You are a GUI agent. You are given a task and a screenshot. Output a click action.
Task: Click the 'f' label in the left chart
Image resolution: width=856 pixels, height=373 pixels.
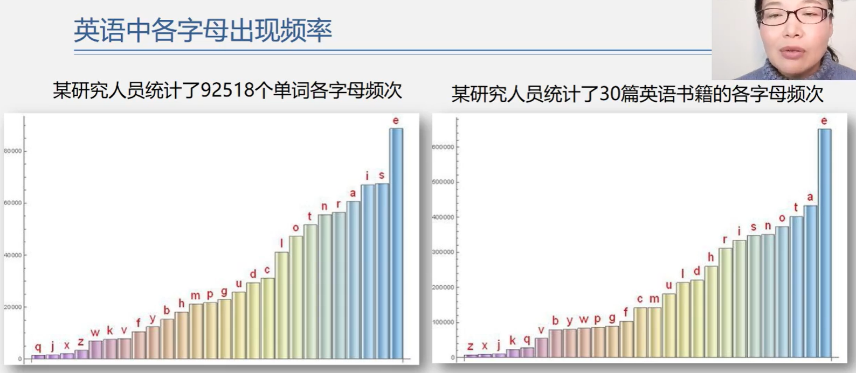click(138, 322)
